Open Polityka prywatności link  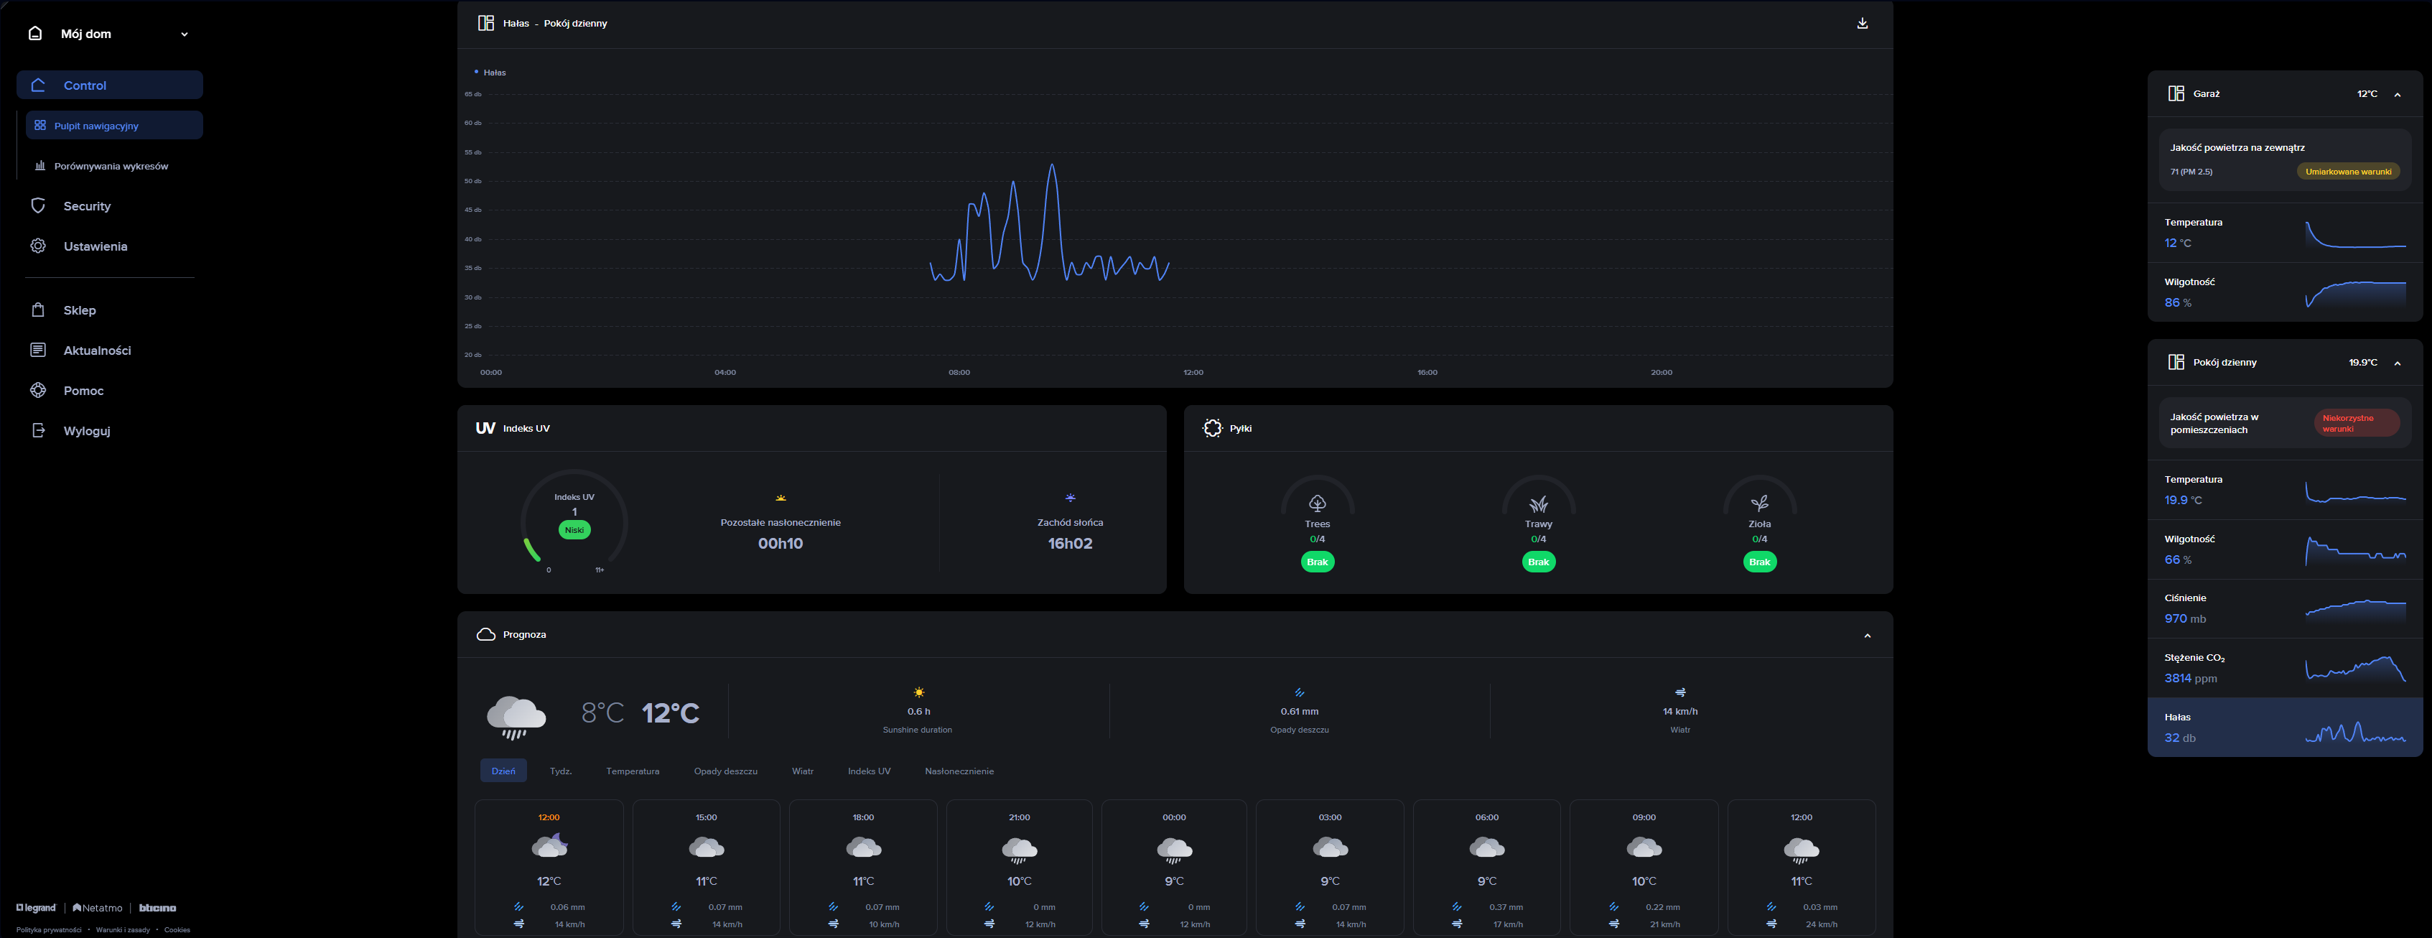(48, 929)
